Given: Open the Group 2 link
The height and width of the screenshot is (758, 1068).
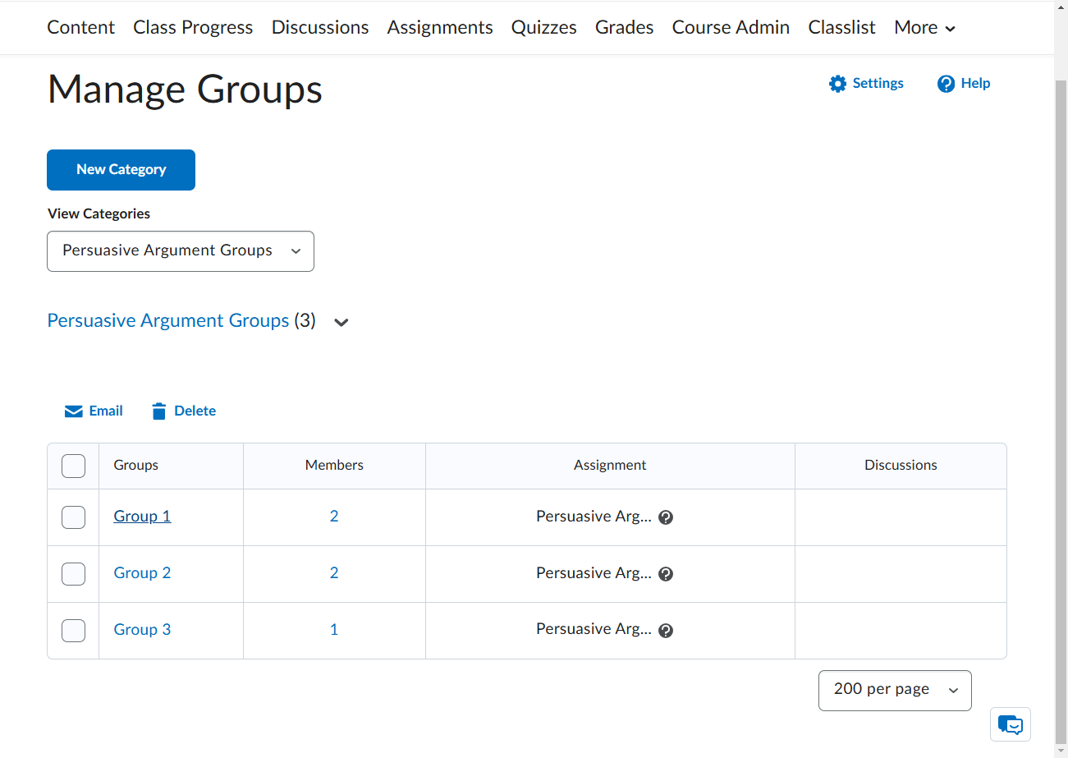Looking at the screenshot, I should (142, 573).
